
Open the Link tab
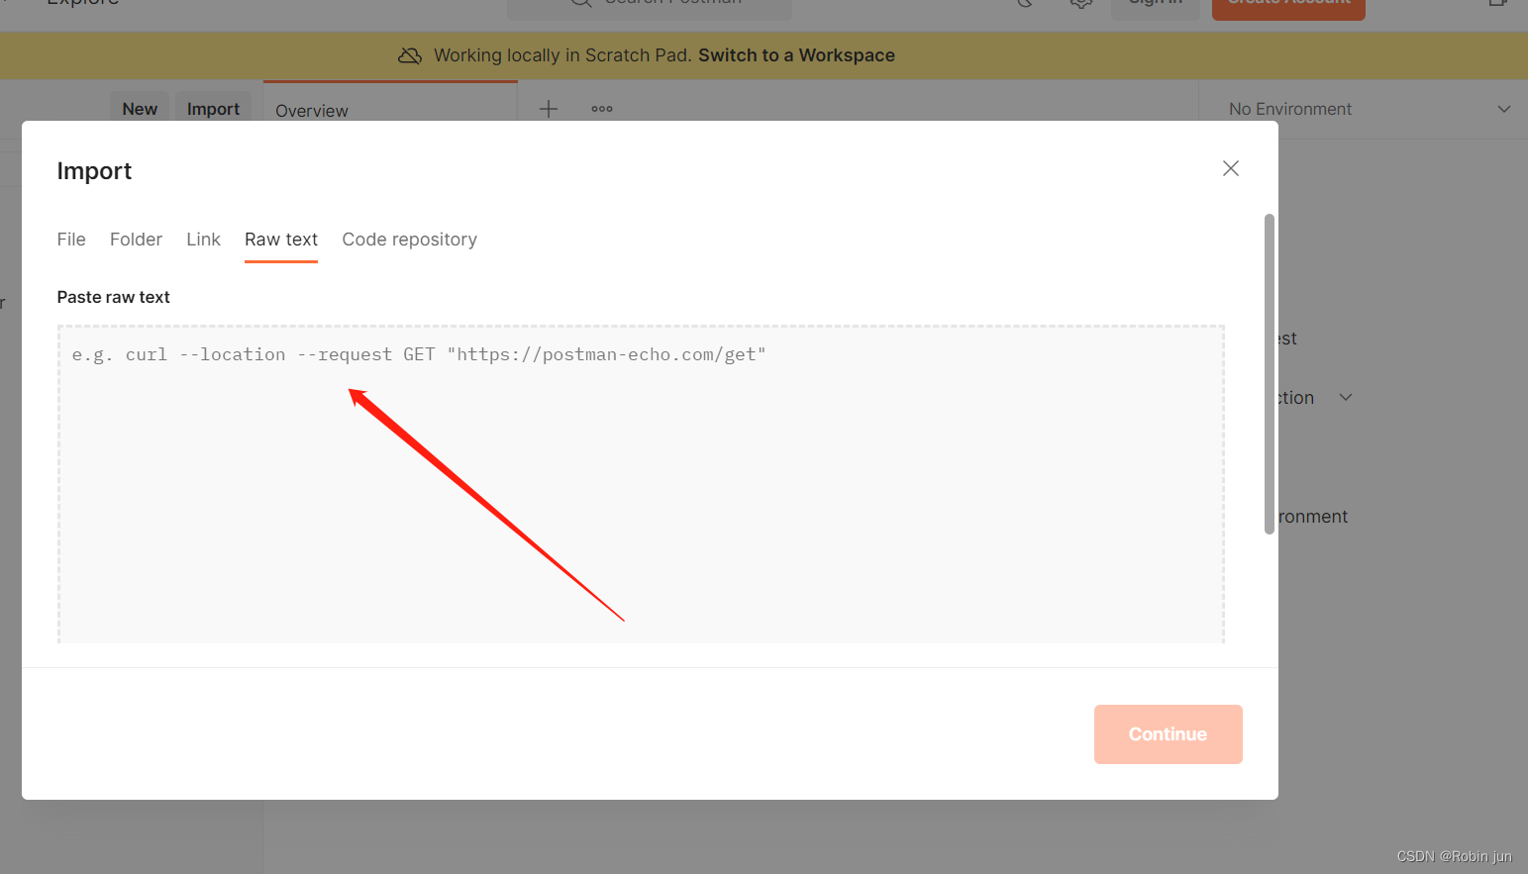tap(203, 240)
